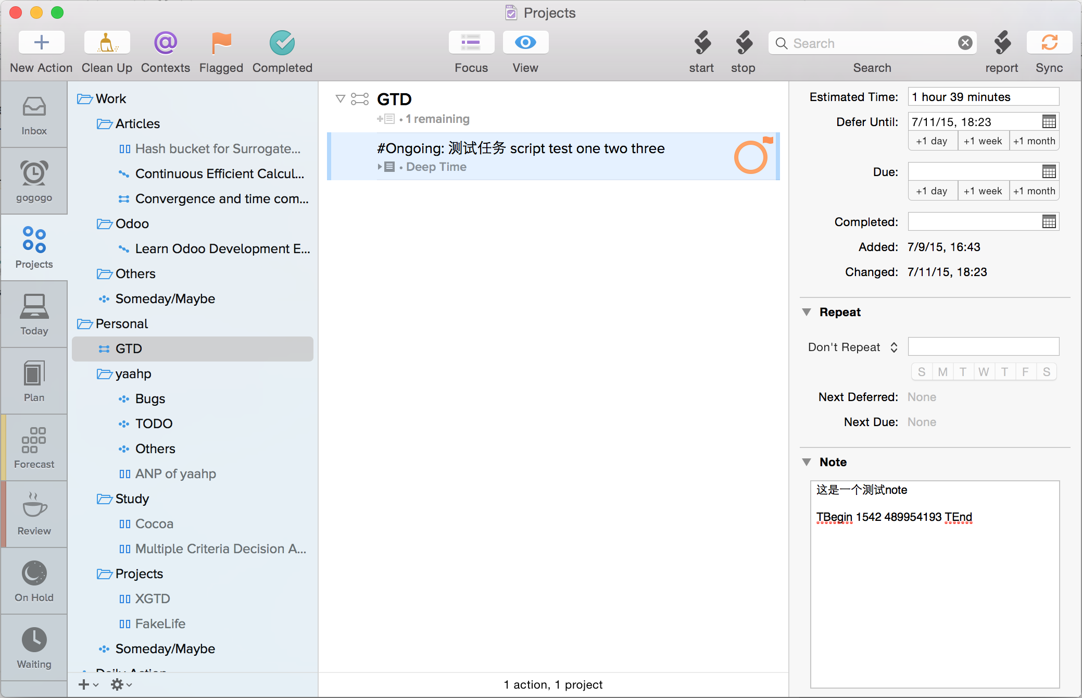Click the +1 week Defer Until button
The height and width of the screenshot is (698, 1082).
click(983, 142)
